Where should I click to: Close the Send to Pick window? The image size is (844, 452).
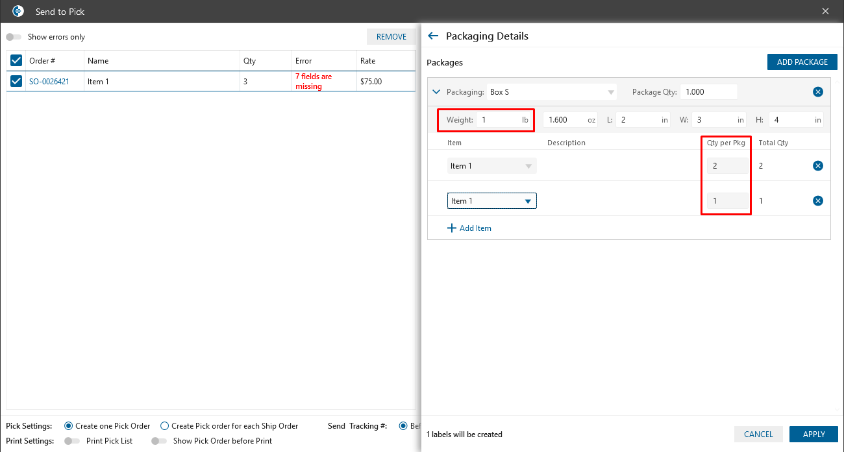826,11
